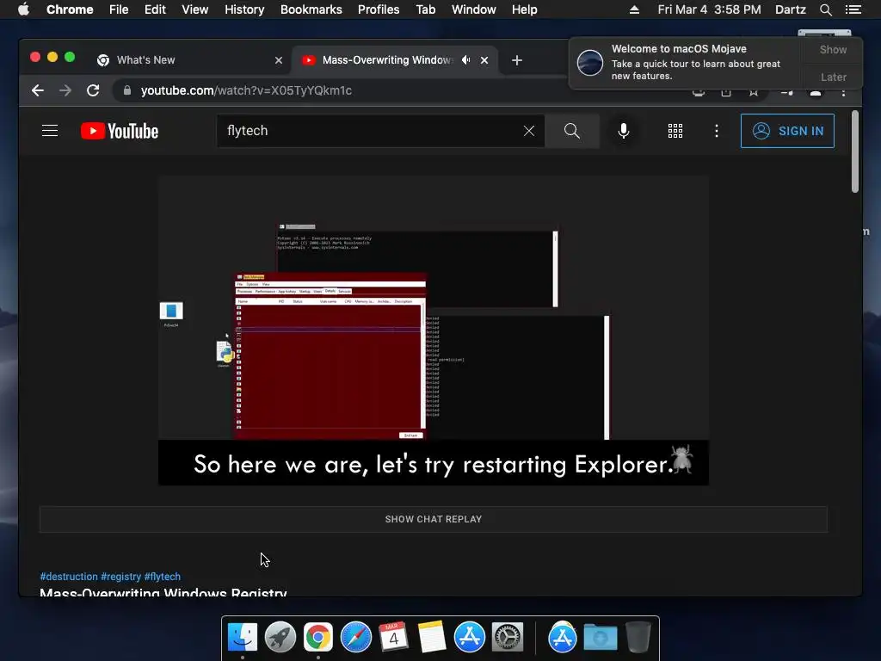Bookmark this page with the star icon
The image size is (881, 661).
click(754, 91)
